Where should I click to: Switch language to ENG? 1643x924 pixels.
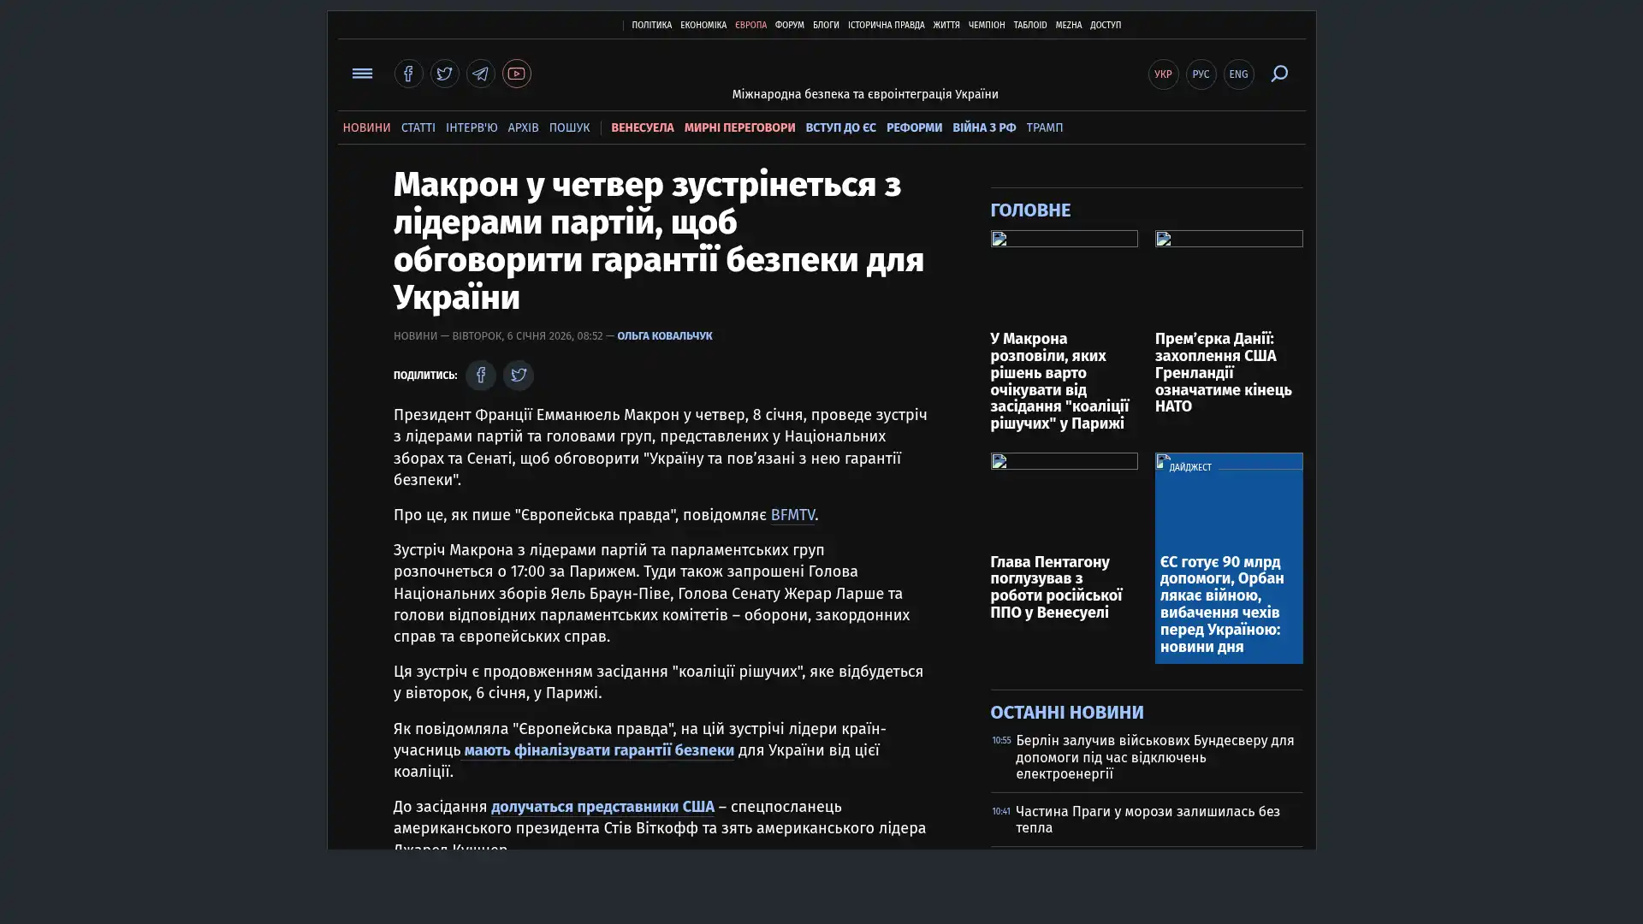[x=1238, y=74]
